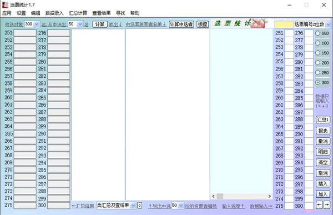The image size is (333, 215).
Task: Click right panel vote box 300
Action: tap(309, 206)
